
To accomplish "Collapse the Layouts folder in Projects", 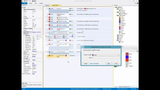I will click(x=116, y=9).
